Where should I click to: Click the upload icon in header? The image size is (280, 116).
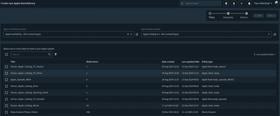[234, 3]
